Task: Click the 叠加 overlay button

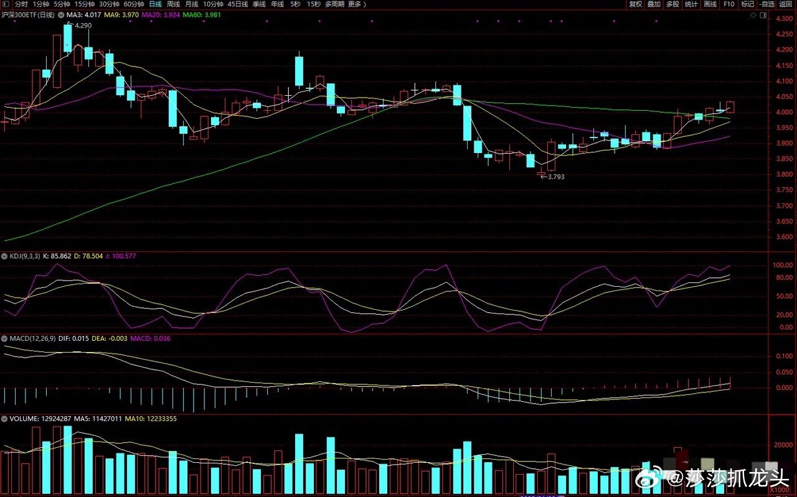Action: tap(654, 4)
